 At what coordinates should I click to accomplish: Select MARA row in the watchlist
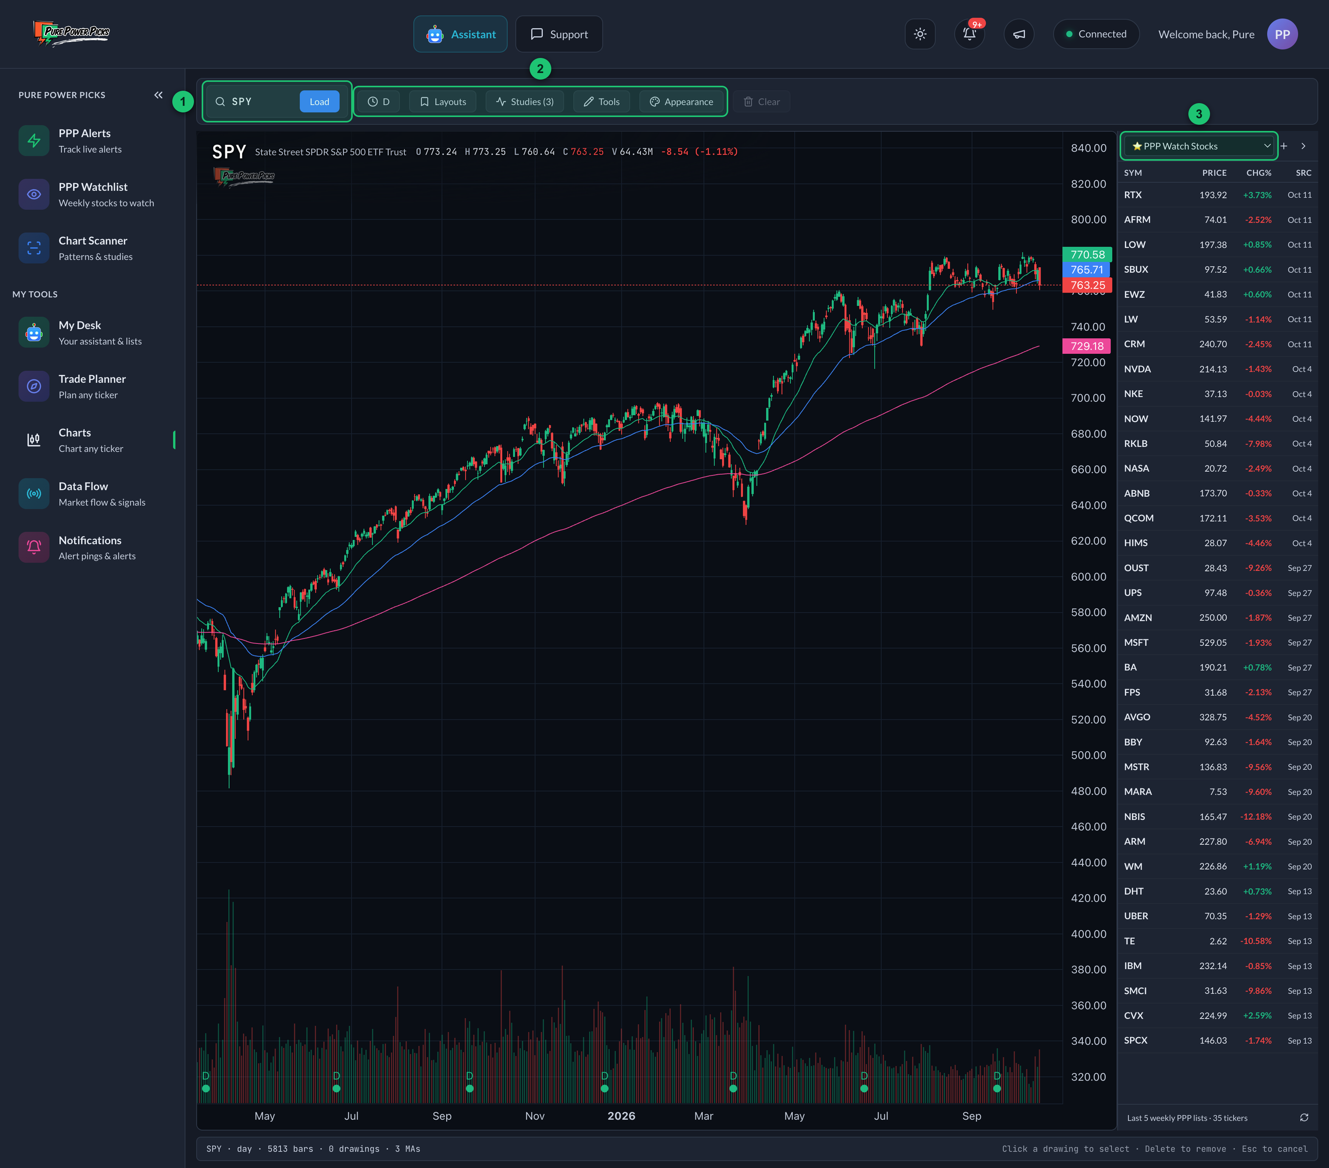(1218, 793)
